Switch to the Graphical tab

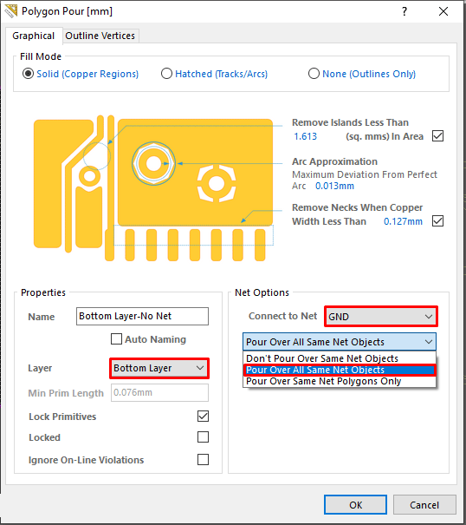(x=34, y=36)
